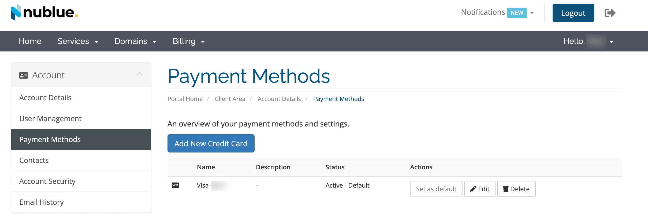Image resolution: width=648 pixels, height=216 pixels.
Task: Click the nublue logo
Action: pos(44,12)
